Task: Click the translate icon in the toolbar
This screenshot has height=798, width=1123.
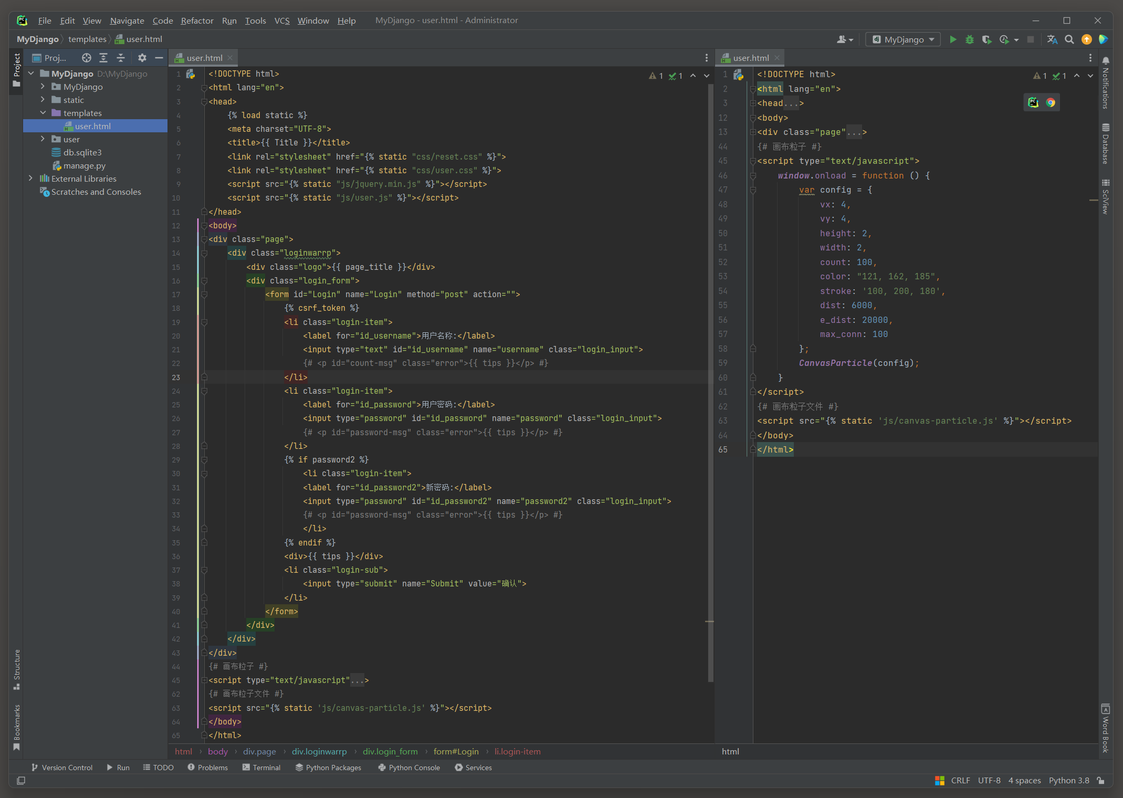Action: [x=1052, y=39]
